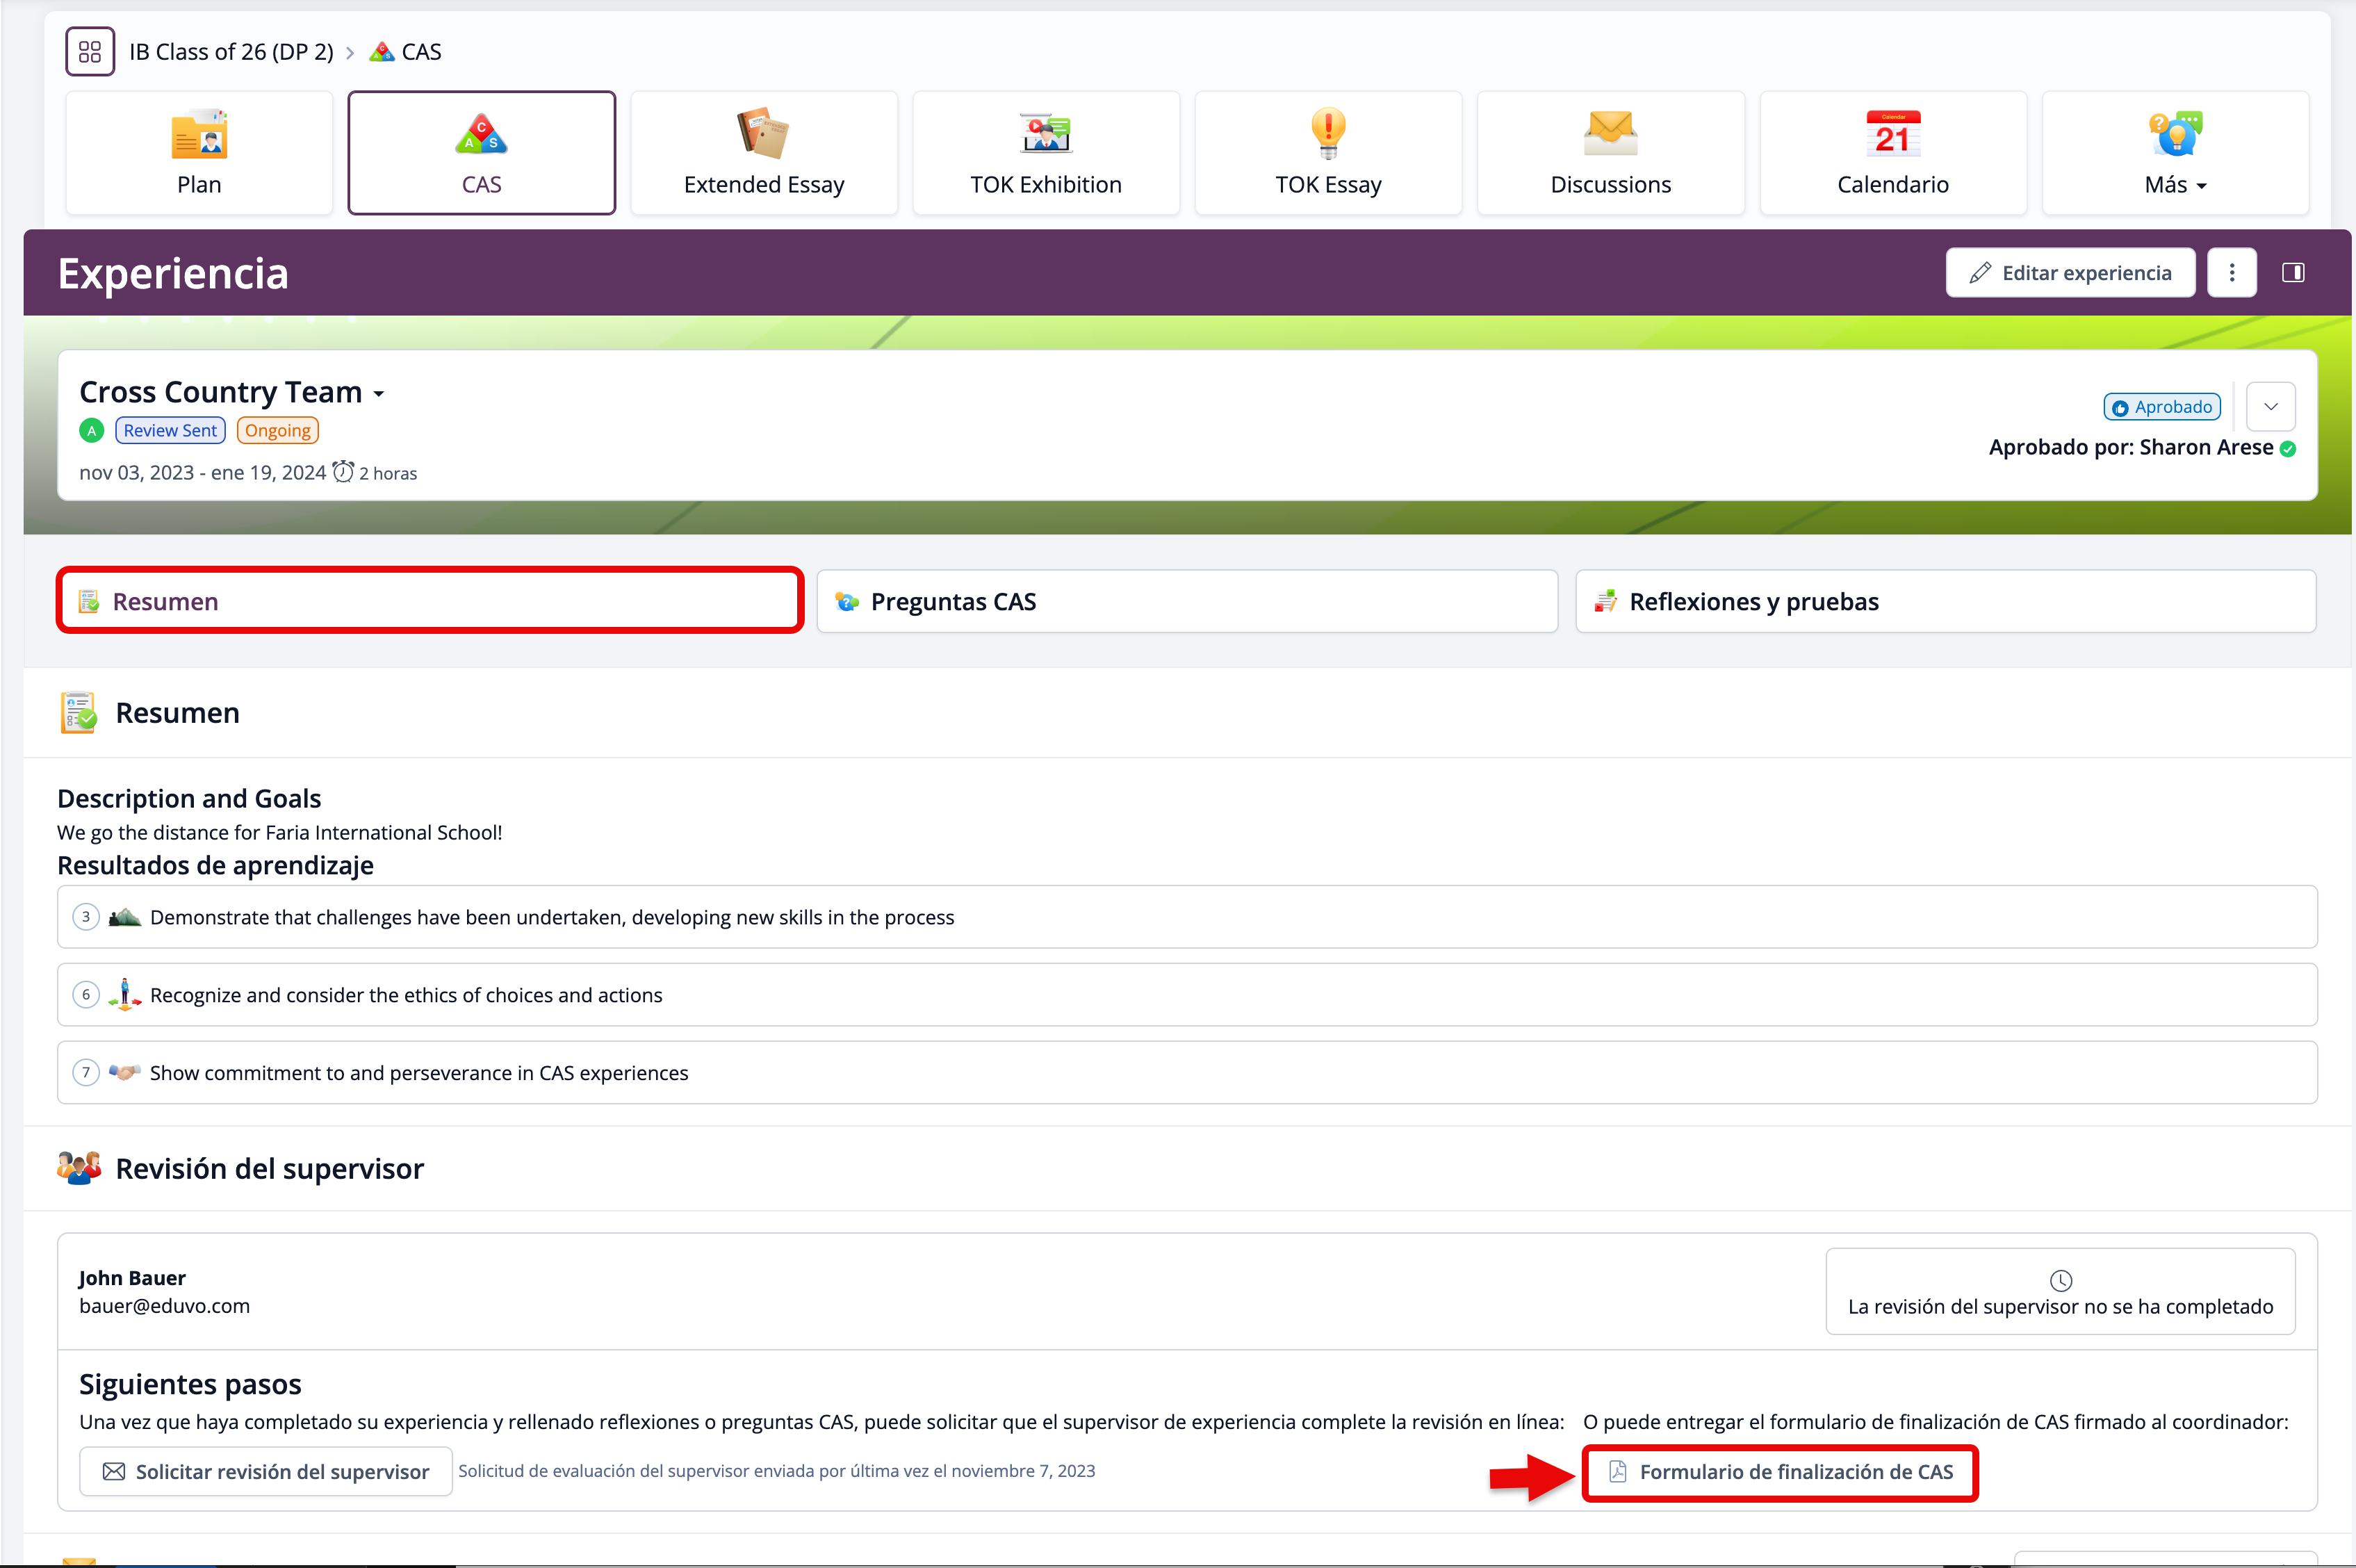Screen dimensions: 2356x1568
Task: Click the three-dot options button
Action: click(2231, 273)
